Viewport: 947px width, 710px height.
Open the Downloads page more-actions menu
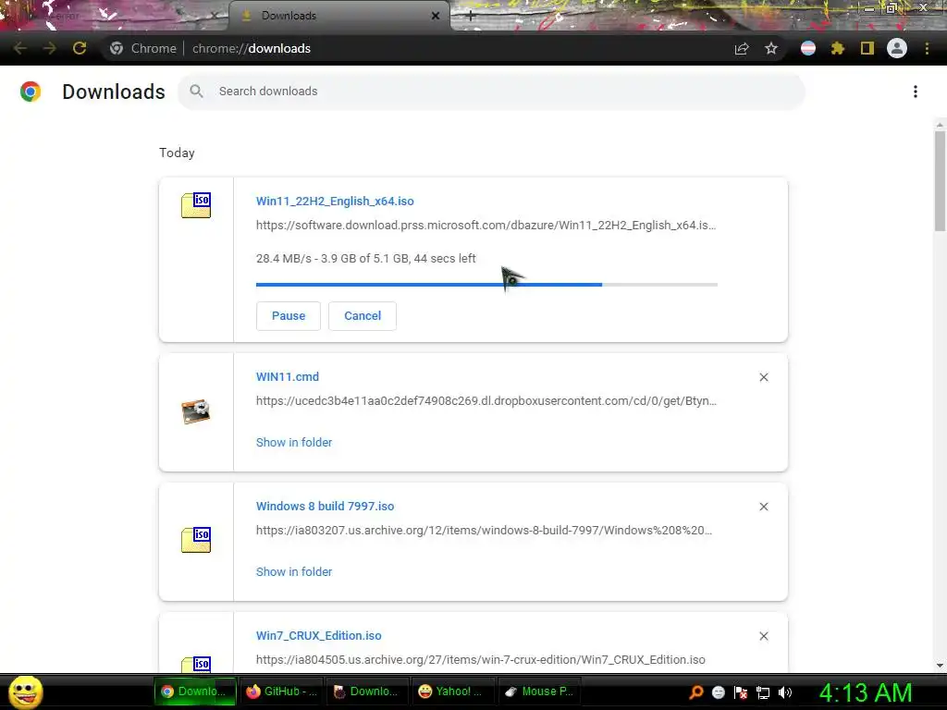(x=916, y=92)
